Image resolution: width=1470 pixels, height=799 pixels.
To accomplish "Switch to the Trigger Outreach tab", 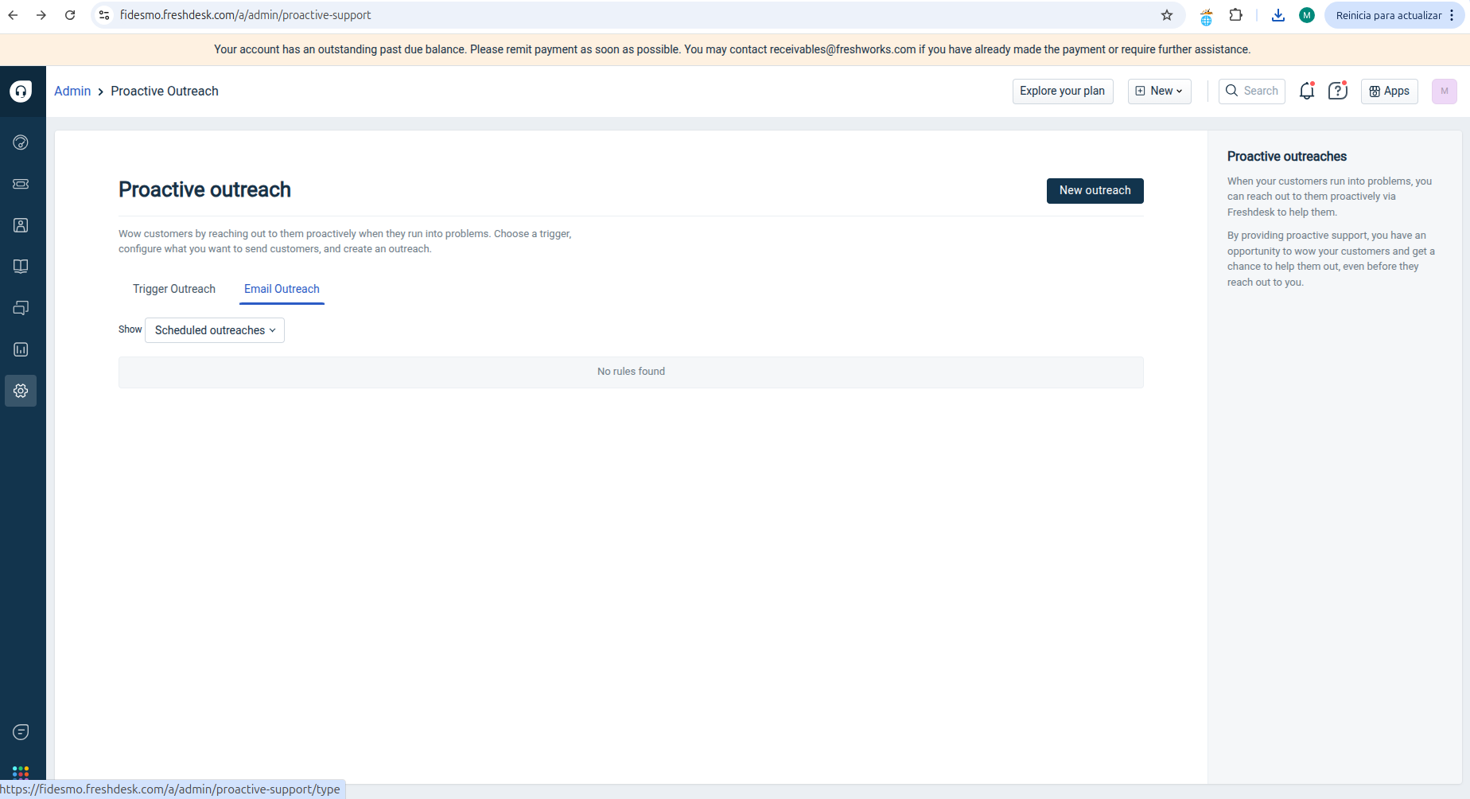I will click(x=174, y=289).
